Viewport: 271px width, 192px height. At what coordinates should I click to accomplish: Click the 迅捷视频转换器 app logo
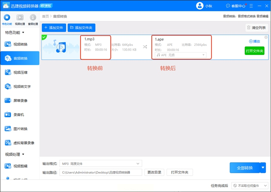[6, 6]
